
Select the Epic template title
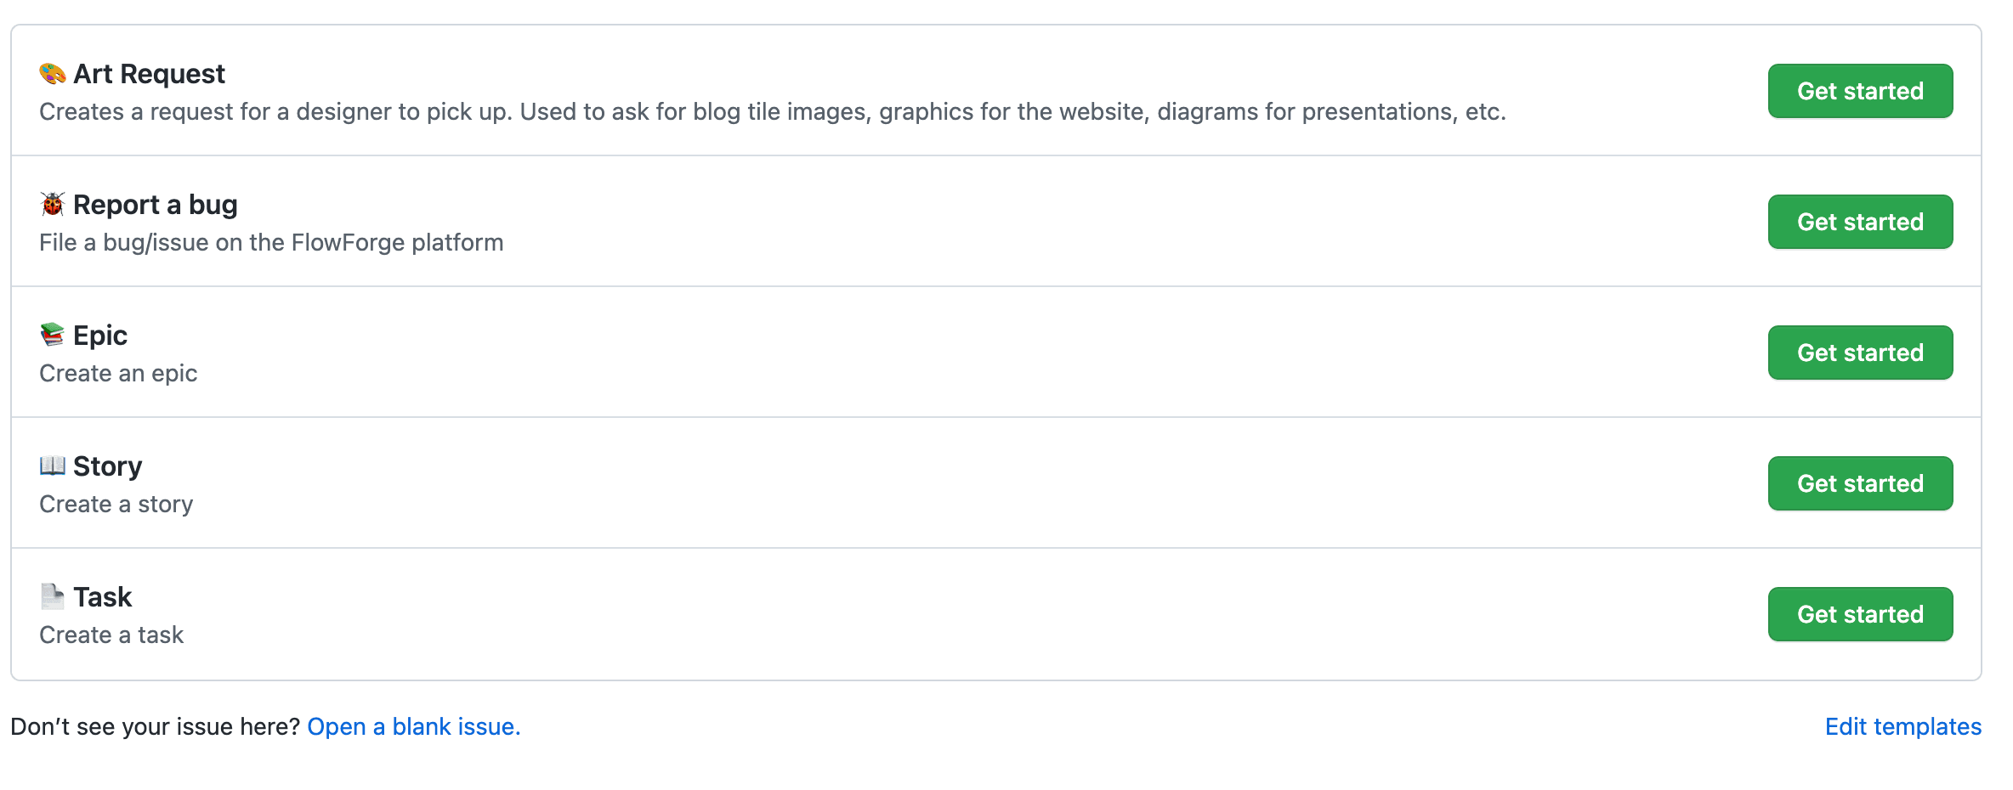click(x=100, y=335)
